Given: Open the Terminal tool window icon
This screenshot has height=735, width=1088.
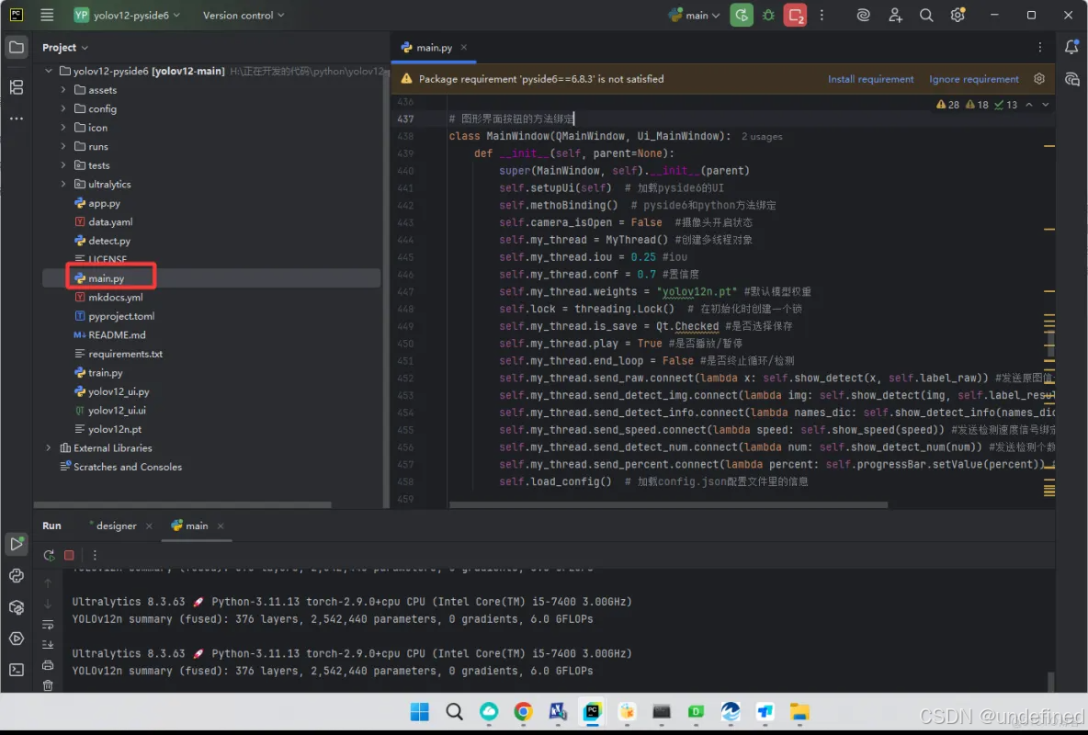Looking at the screenshot, I should coord(16,670).
